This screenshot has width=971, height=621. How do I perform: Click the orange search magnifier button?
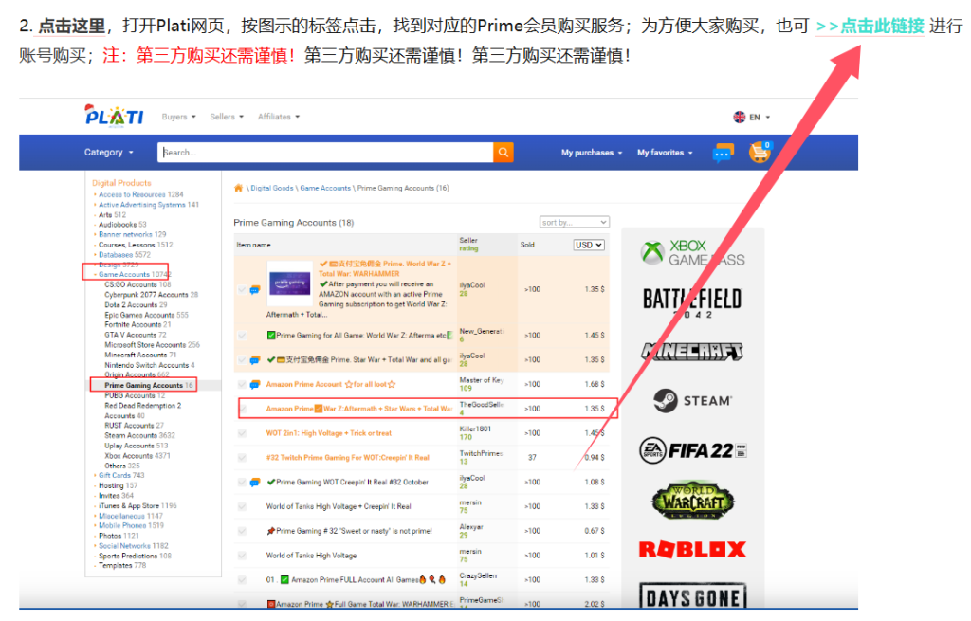click(x=504, y=153)
